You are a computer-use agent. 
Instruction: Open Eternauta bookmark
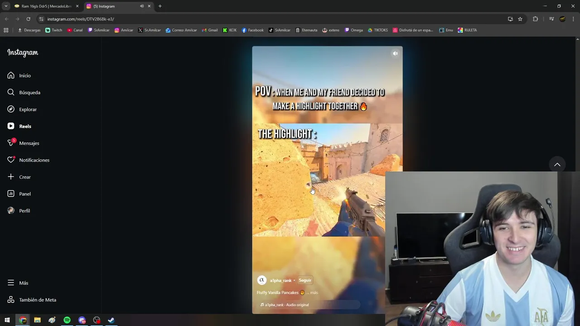click(306, 30)
